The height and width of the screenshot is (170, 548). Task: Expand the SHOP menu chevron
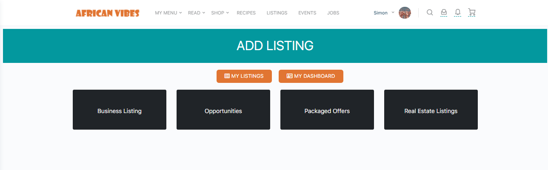pyautogui.click(x=228, y=13)
